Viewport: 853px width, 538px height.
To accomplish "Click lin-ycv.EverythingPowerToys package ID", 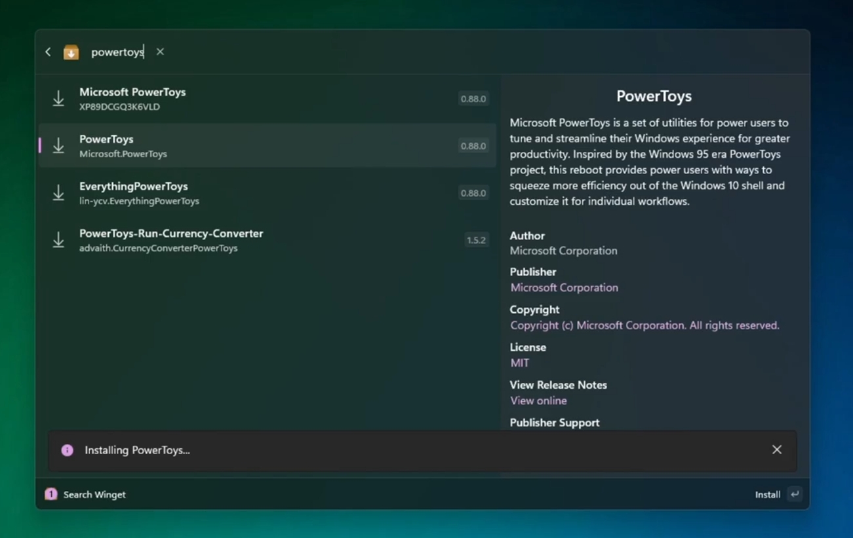I will [x=139, y=201].
